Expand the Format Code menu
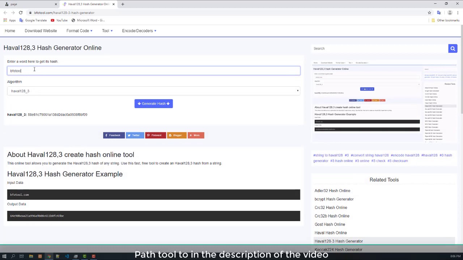This screenshot has width=463, height=260. [x=79, y=31]
